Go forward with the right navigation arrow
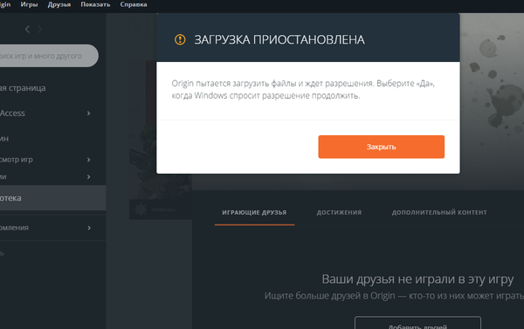The height and width of the screenshot is (329, 524). coord(40,30)
